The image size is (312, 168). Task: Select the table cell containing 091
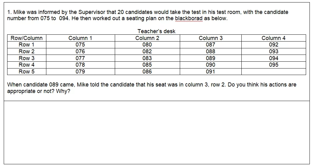pyautogui.click(x=211, y=72)
